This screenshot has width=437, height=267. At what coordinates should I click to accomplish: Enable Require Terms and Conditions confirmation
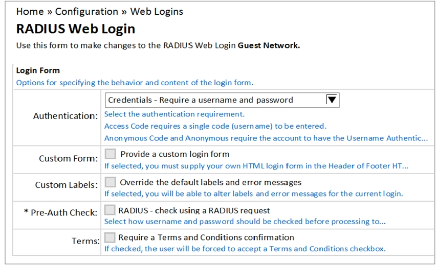pos(110,237)
